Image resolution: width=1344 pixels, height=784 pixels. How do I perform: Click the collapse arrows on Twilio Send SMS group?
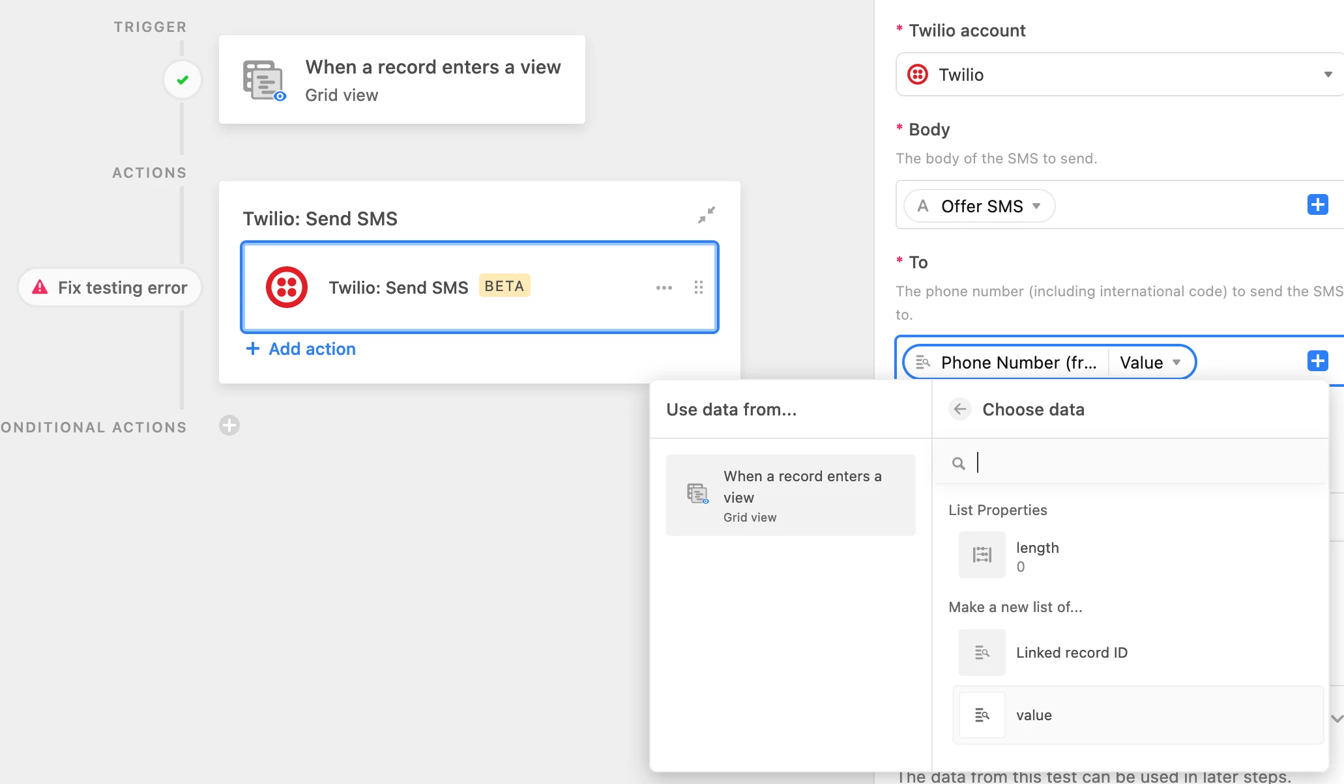706,215
